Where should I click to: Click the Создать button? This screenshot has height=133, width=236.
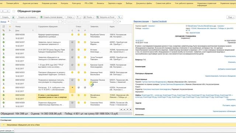(x=6, y=17)
